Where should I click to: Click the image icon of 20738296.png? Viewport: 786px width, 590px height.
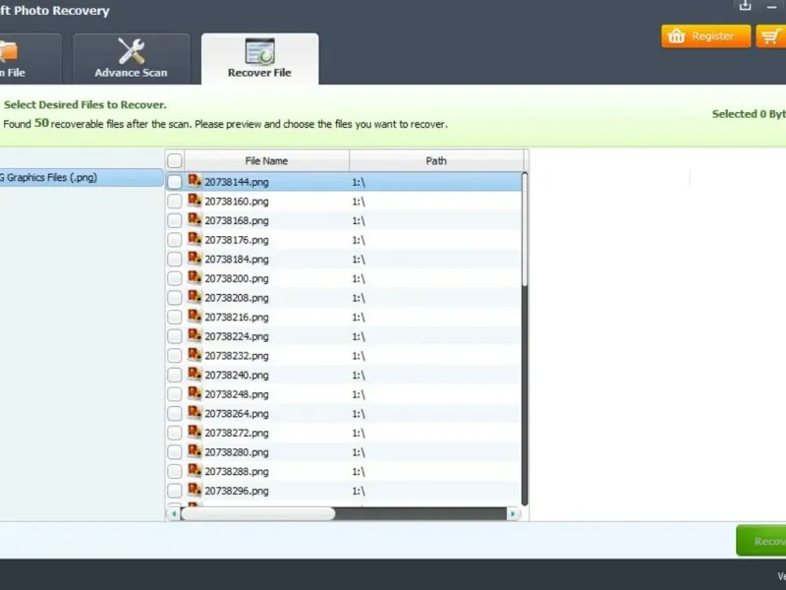[x=195, y=490]
